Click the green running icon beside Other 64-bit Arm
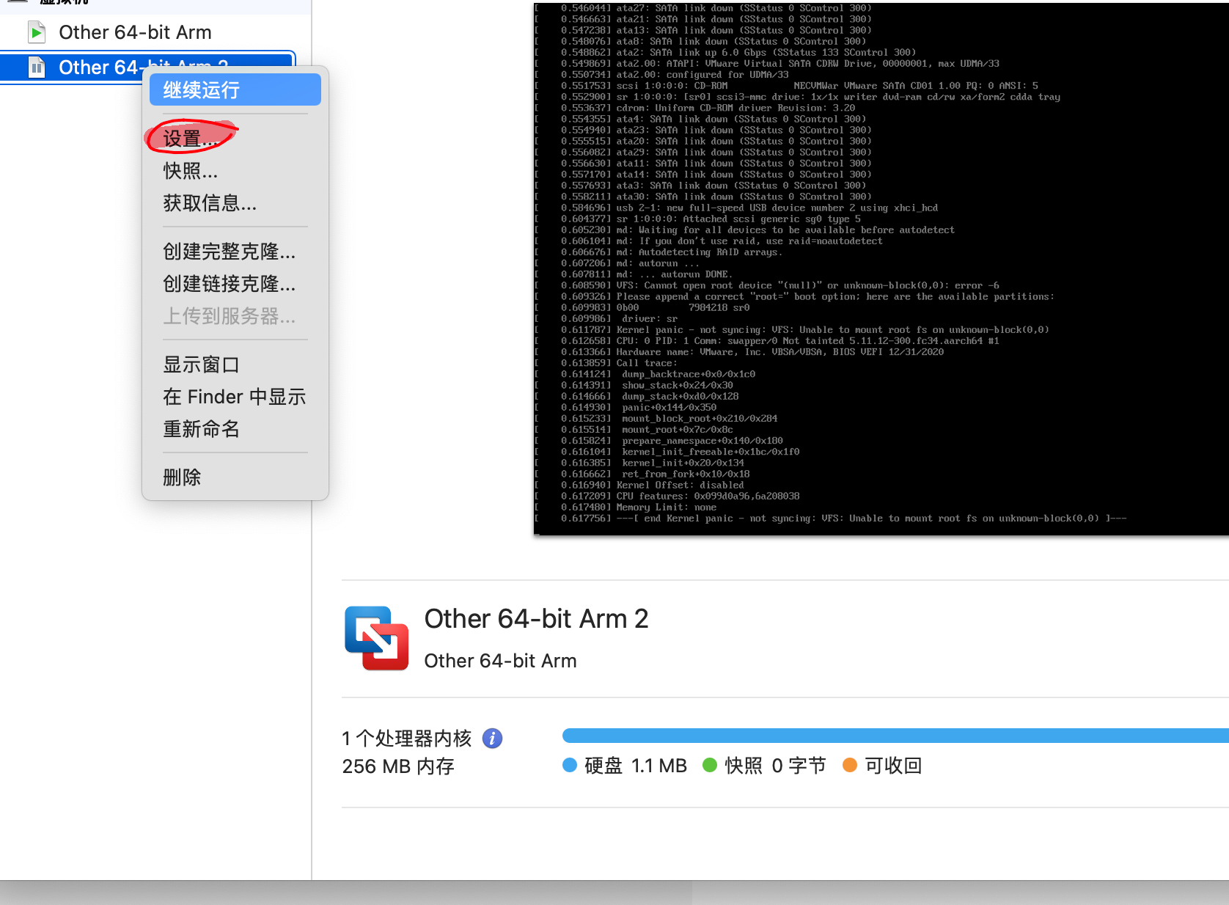The width and height of the screenshot is (1229, 905). (36, 32)
